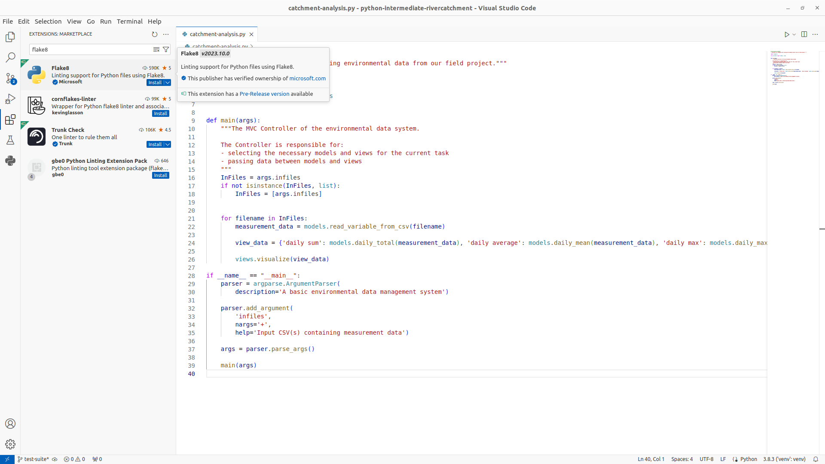Click the code minimap overview
This screenshot has width=825, height=464.
click(793, 69)
